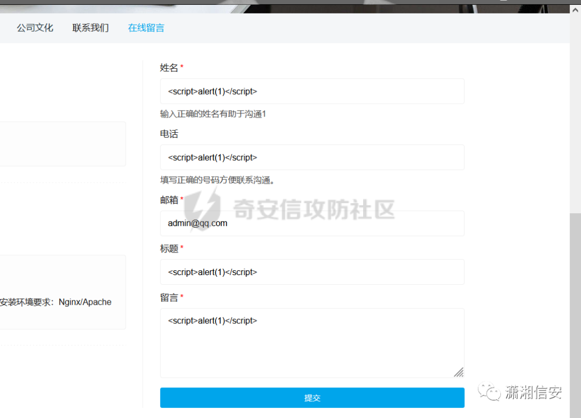Focus the 标题 input field
Image resolution: width=581 pixels, height=418 pixels.
312,272
